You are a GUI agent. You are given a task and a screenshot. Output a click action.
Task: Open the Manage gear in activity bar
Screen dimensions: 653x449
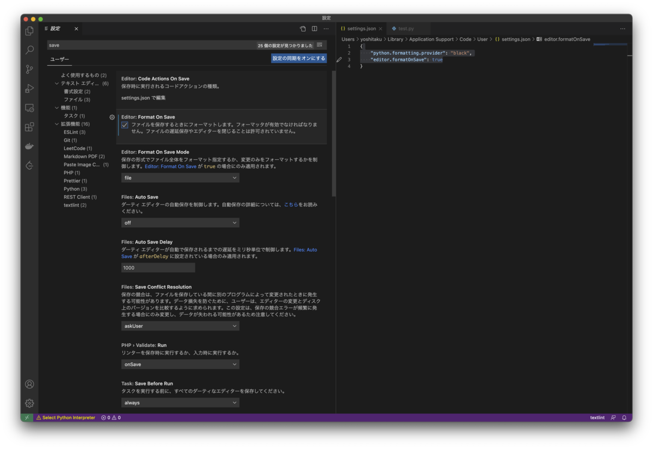[29, 403]
